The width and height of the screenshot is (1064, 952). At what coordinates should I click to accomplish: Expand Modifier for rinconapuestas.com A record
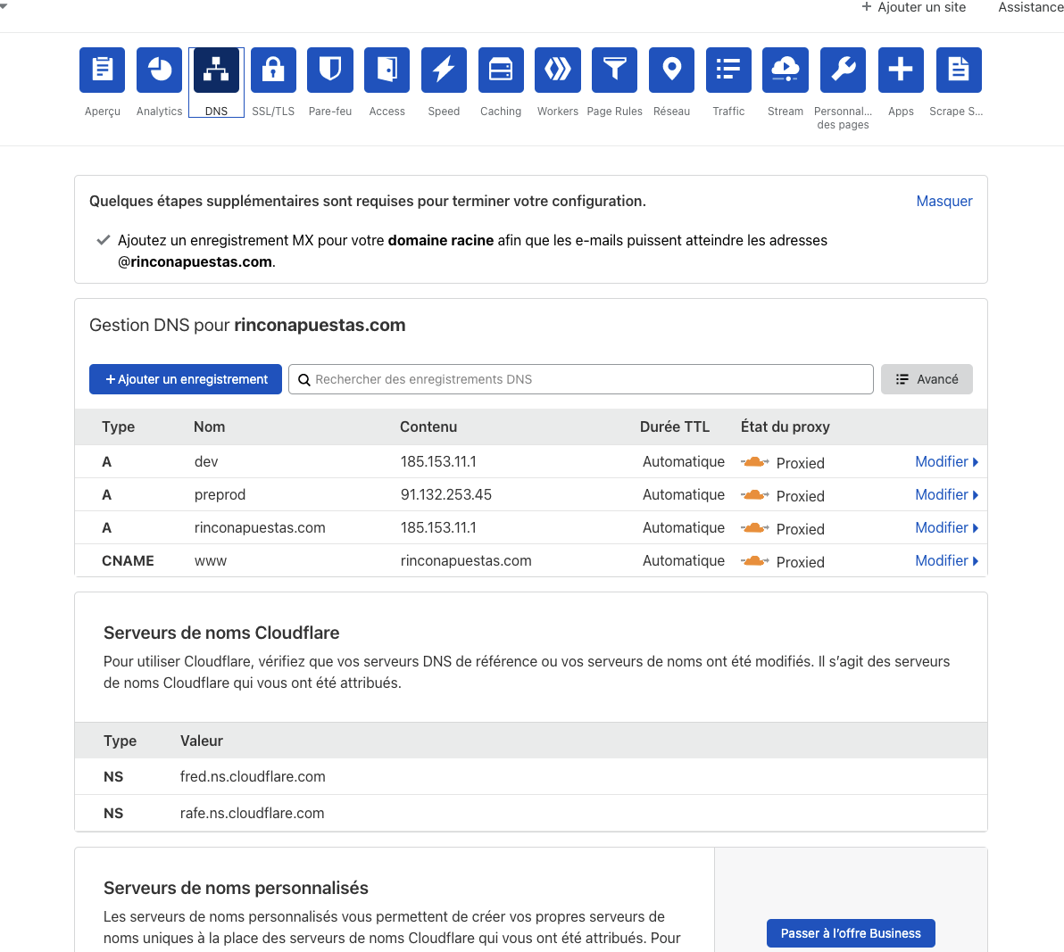tap(946, 528)
